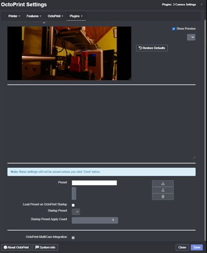Click Restore Defaults button
Screen dimensions: 207x253
152,48
